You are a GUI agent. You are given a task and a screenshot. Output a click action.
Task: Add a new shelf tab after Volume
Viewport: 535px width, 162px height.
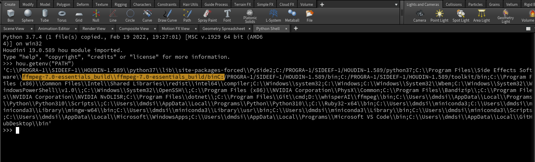tap(322, 4)
